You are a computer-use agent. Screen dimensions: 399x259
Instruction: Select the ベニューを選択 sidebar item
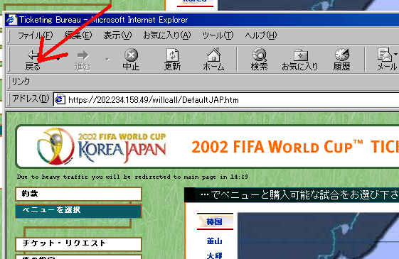coord(78,211)
